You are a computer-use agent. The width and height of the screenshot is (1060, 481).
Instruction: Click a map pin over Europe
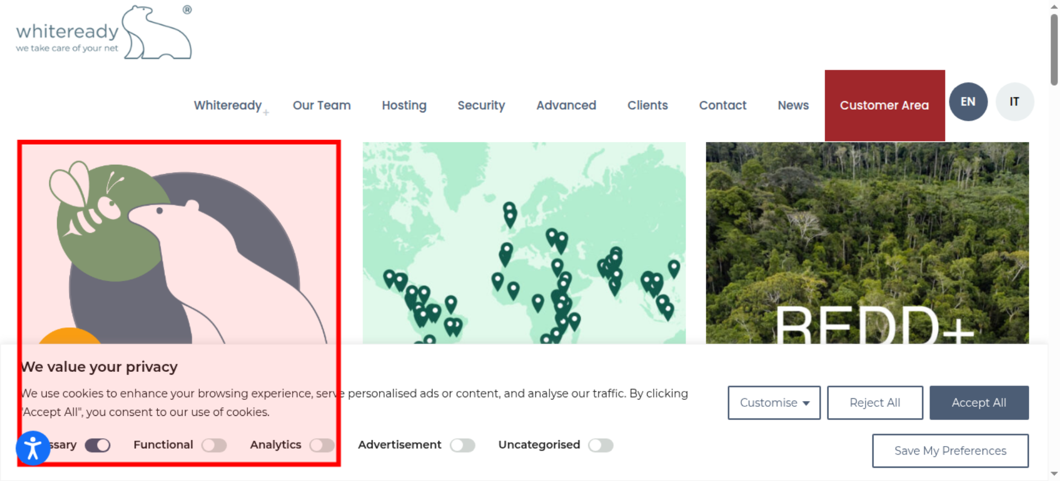tap(510, 215)
